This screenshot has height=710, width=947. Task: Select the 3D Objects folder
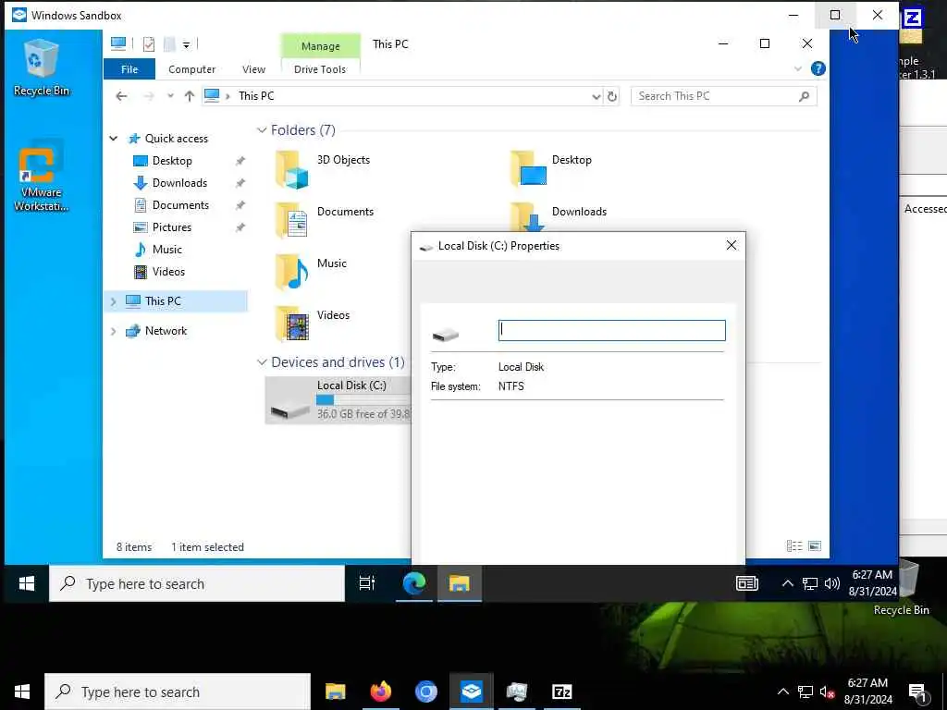tap(323, 168)
